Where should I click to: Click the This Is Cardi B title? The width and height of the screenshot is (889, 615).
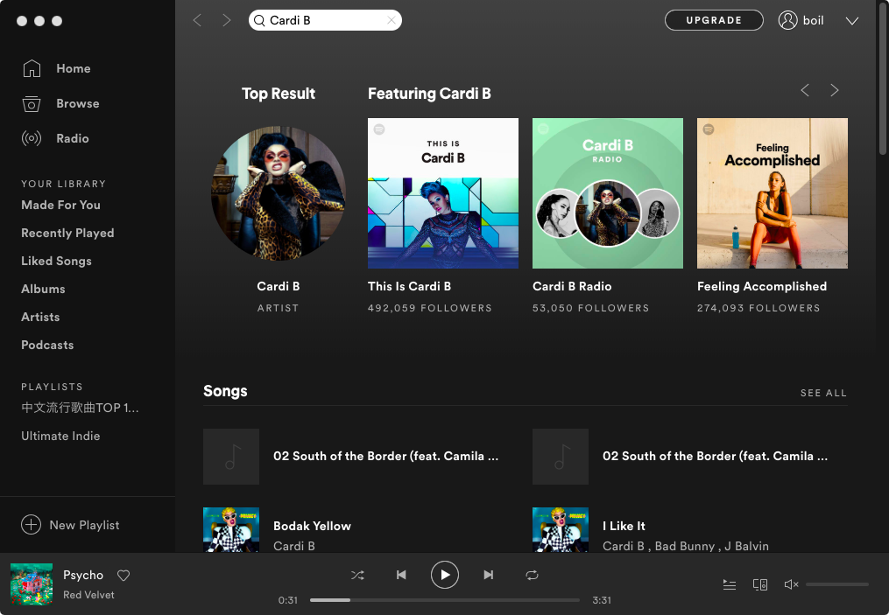409,287
